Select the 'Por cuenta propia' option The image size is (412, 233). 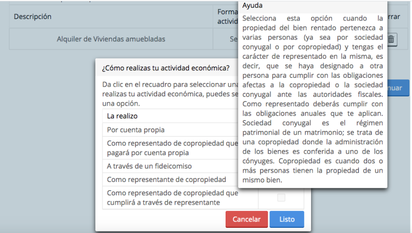click(x=136, y=130)
